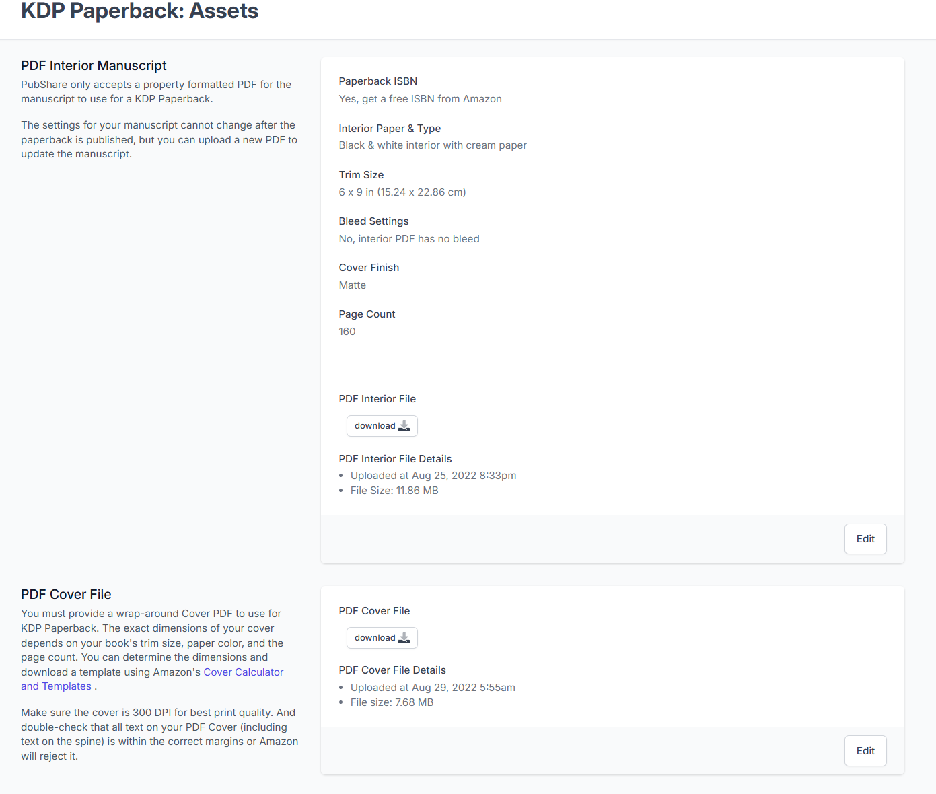The height and width of the screenshot is (794, 936).
Task: Click the free ISBN from Amazon value
Action: (x=420, y=99)
